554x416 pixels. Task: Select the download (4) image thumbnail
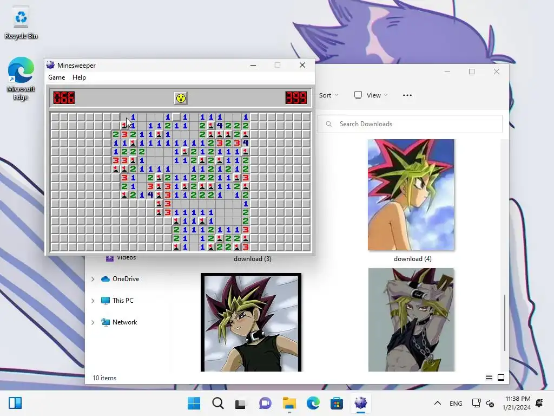click(411, 195)
